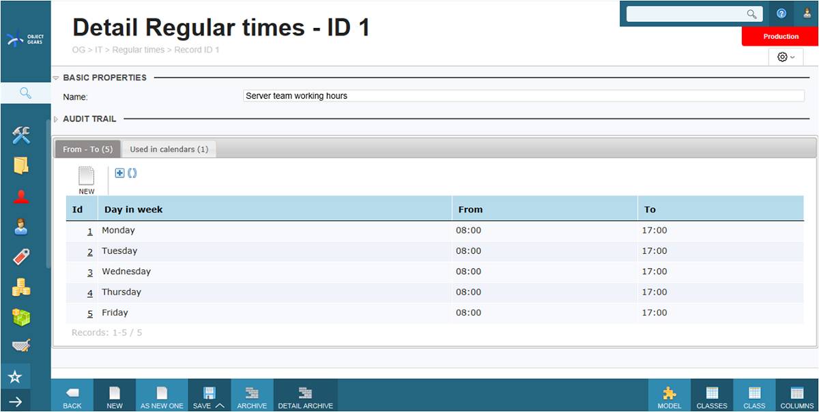Open the SAVE options caret

point(220,405)
